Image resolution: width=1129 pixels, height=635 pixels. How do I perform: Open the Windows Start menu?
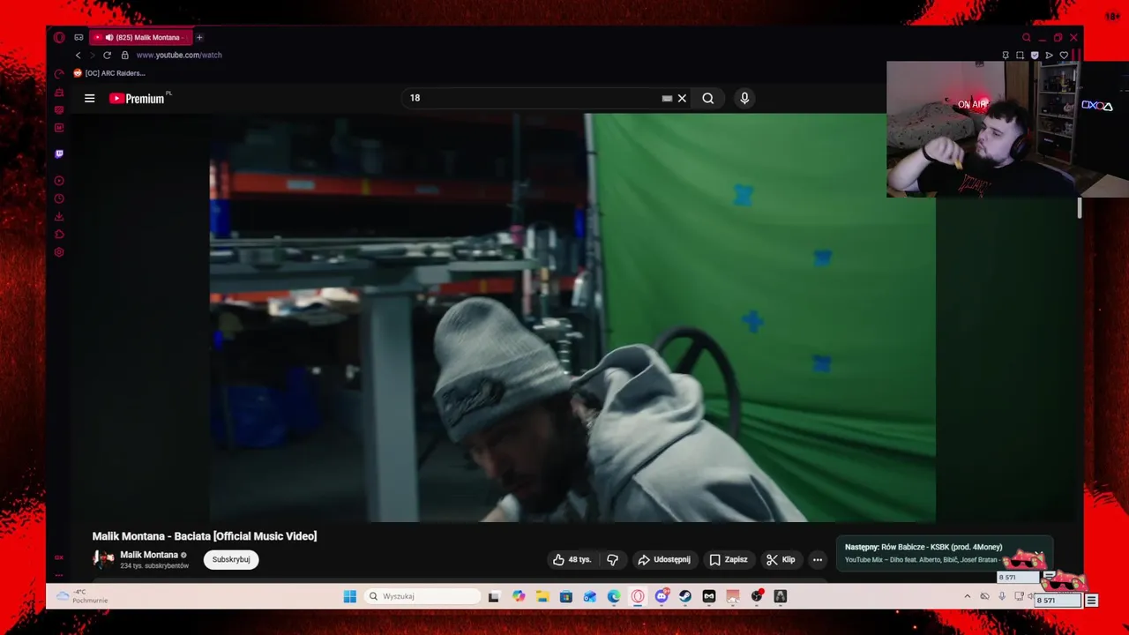point(350,596)
